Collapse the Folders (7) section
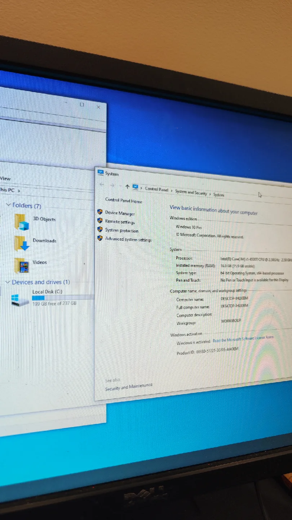This screenshot has width=292, height=520. [8, 205]
